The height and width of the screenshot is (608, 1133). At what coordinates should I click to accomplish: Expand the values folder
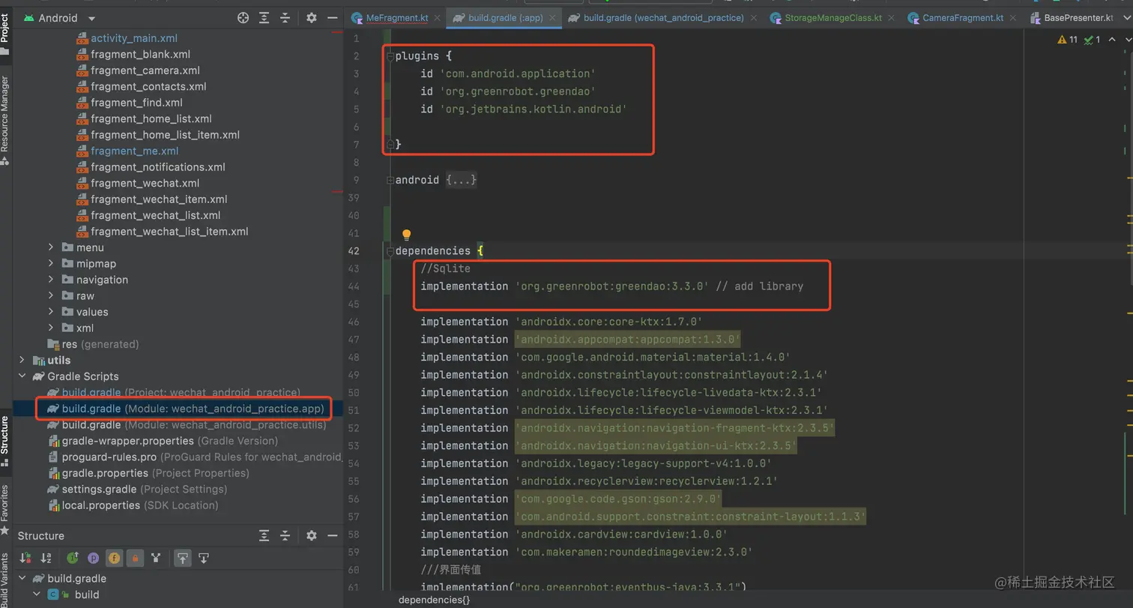click(x=51, y=312)
